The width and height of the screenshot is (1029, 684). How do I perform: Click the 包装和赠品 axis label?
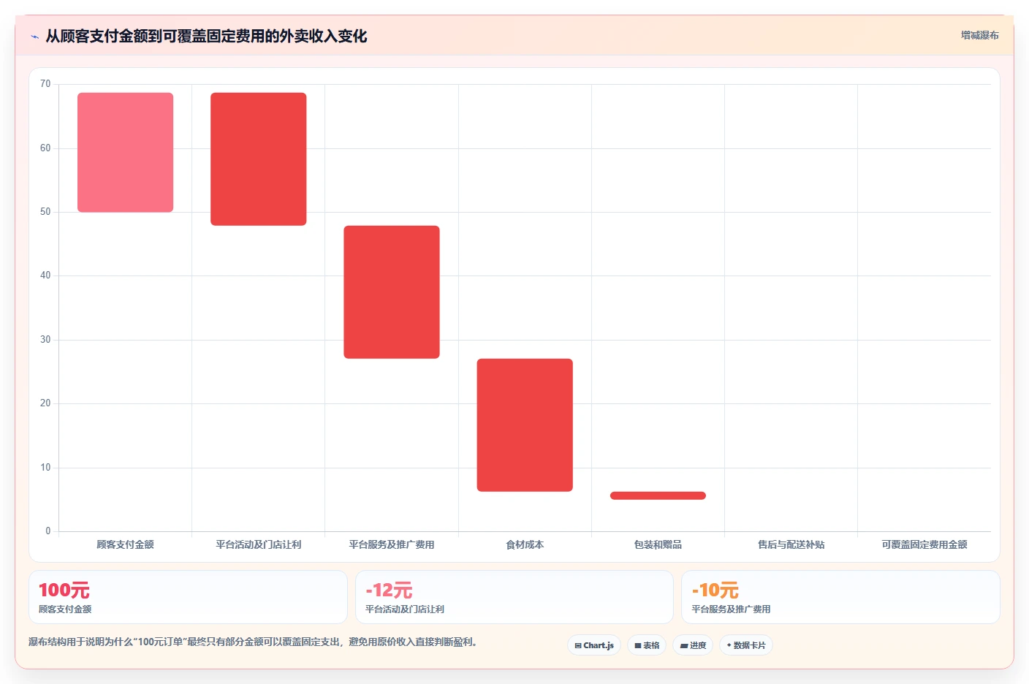point(658,544)
